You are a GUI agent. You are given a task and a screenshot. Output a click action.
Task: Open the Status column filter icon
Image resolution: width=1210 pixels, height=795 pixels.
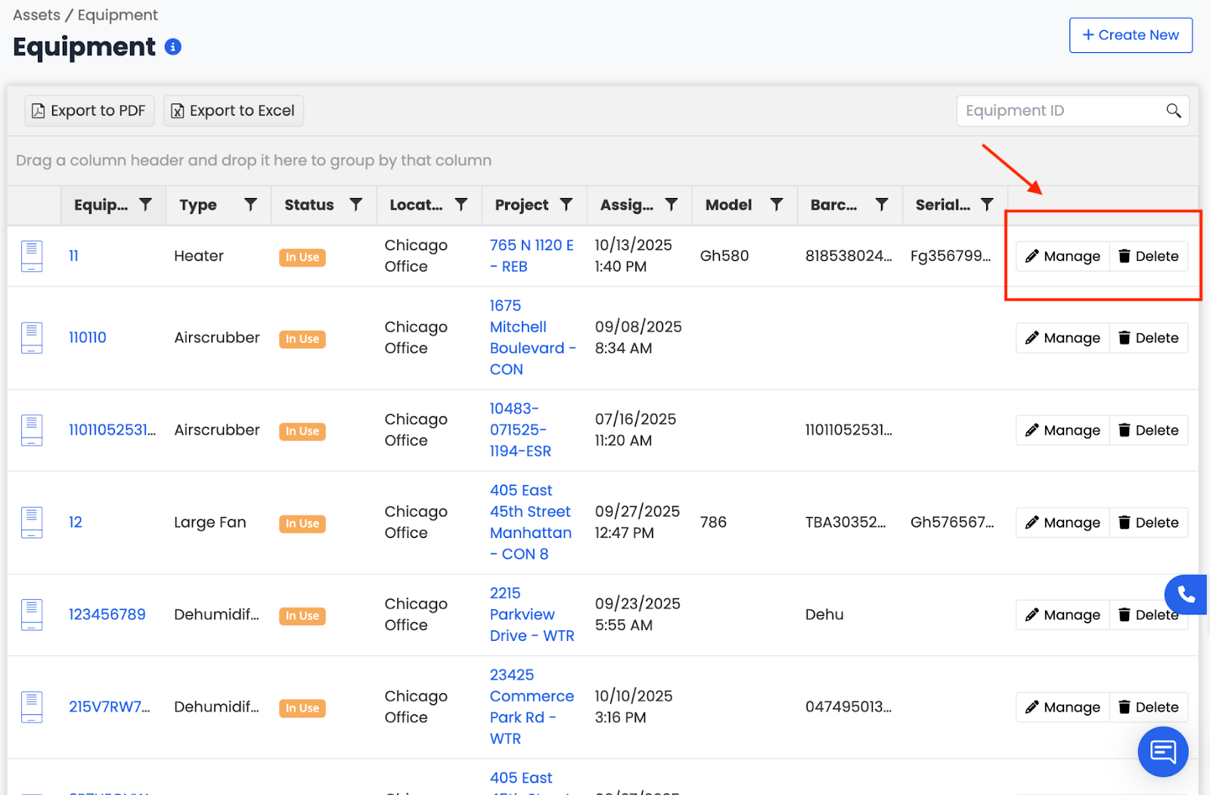click(x=356, y=204)
